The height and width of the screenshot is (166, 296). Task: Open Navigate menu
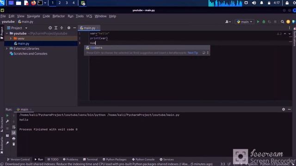click(33, 16)
